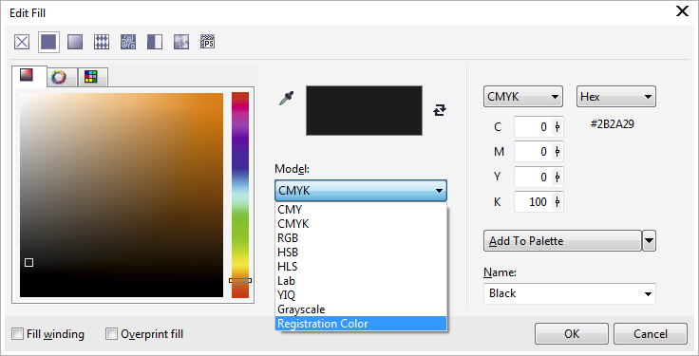Click the Add To Palette button
Image resolution: width=699 pixels, height=356 pixels.
562,241
